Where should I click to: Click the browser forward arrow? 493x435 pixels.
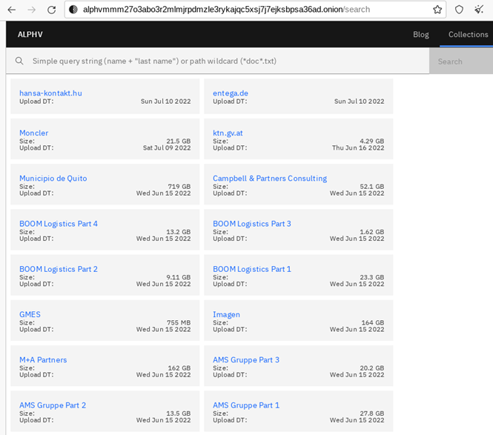pyautogui.click(x=31, y=10)
